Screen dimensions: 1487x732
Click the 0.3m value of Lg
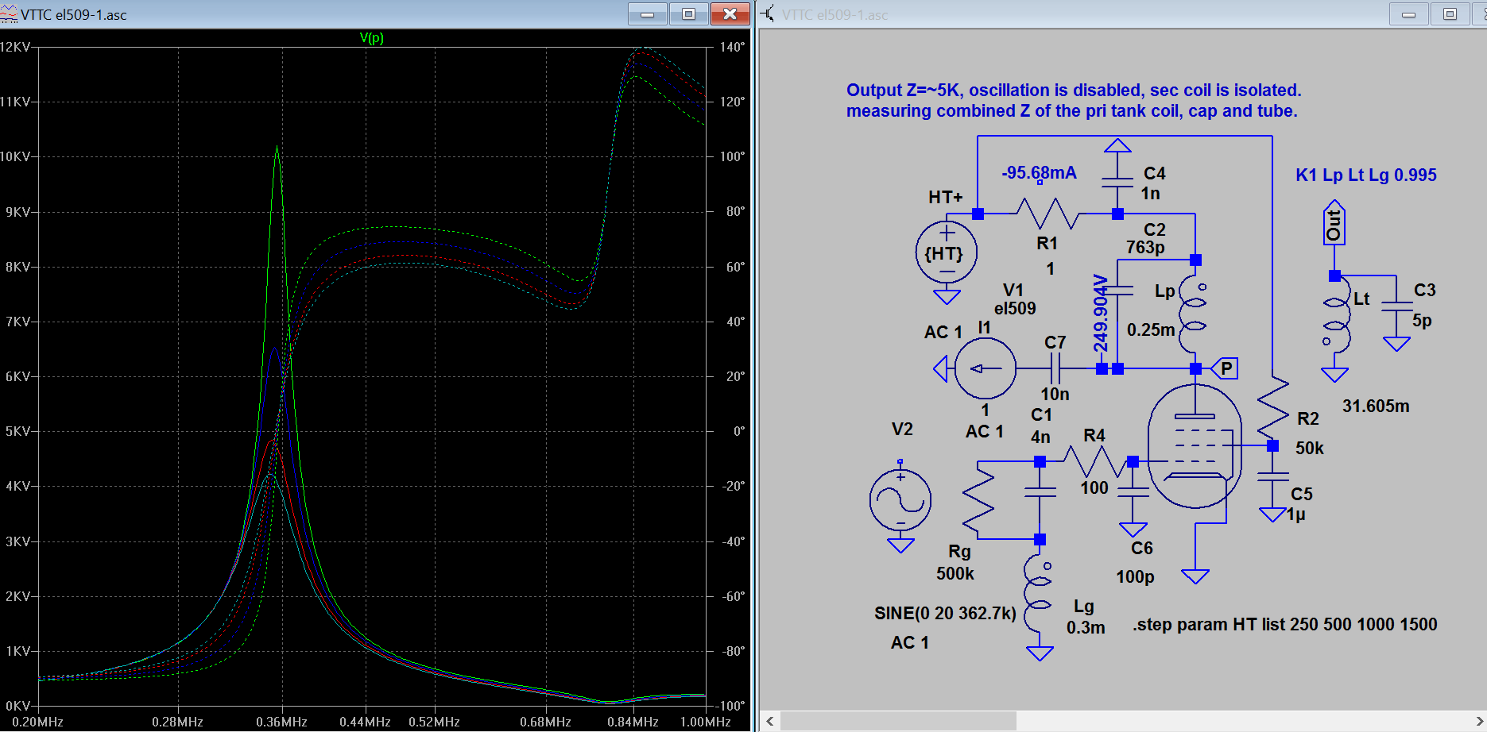pos(1086,627)
